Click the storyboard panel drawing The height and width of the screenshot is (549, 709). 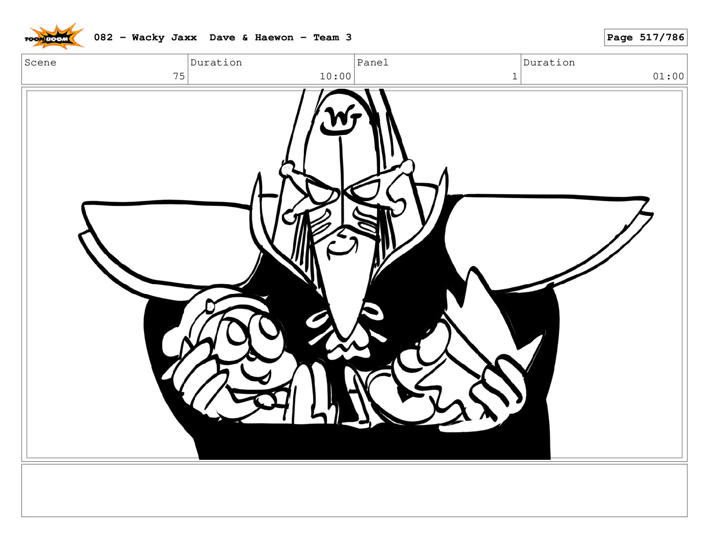[354, 274]
